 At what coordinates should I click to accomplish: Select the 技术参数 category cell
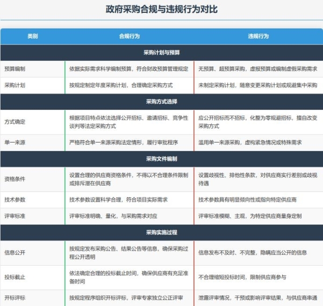click(15, 200)
